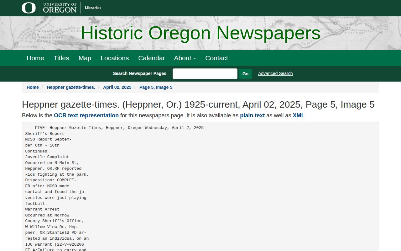Click the 'Juvenile Complaint' OCR line

click(47, 157)
